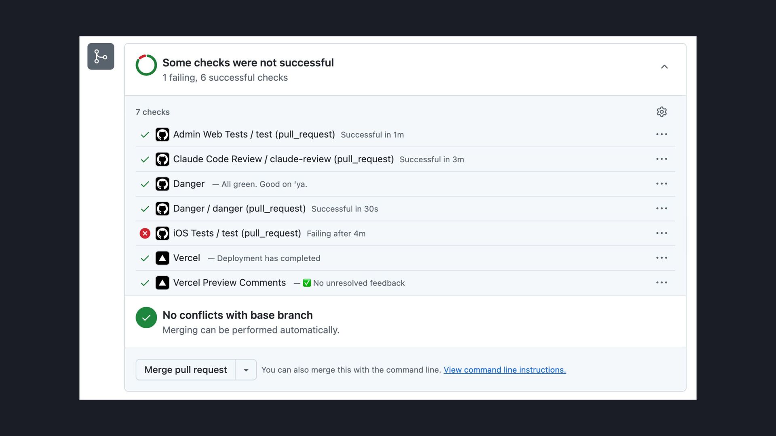Open more options for iOS Tests
The width and height of the screenshot is (776, 436).
[x=662, y=233]
